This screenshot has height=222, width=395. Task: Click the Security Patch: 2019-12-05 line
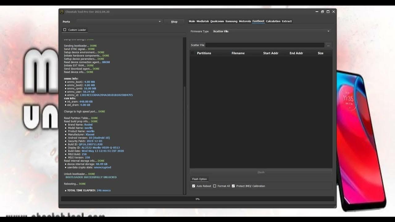pos(84,141)
